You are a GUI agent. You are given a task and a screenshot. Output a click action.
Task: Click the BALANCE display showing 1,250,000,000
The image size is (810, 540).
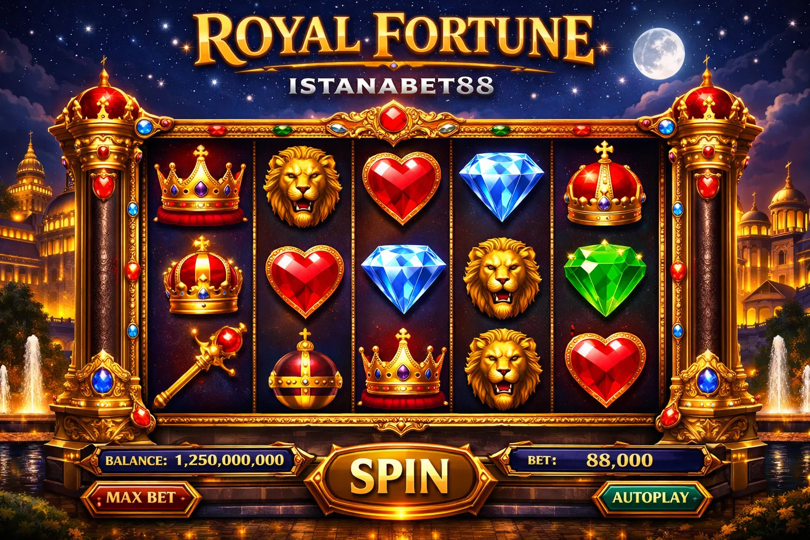click(x=195, y=460)
